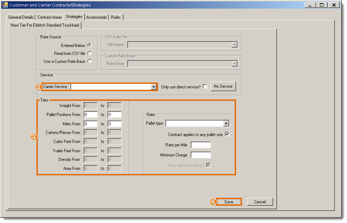Toggle Only use direct service checkbox
This screenshot has width=347, height=223.
coord(205,87)
